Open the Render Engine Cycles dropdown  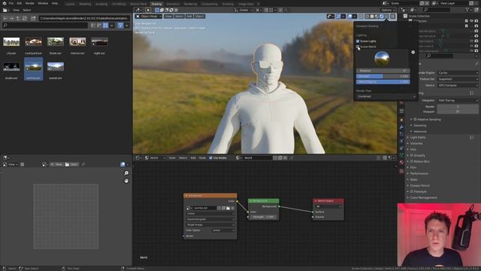point(458,73)
